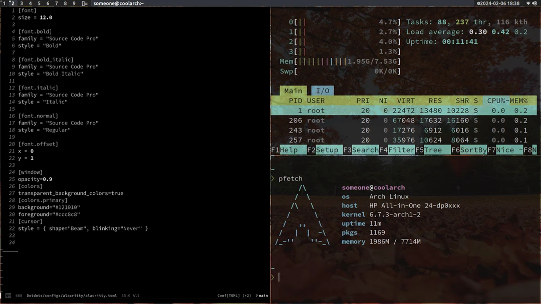
Task: Click the volume icon in the status bar
Action: (x=534, y=3)
